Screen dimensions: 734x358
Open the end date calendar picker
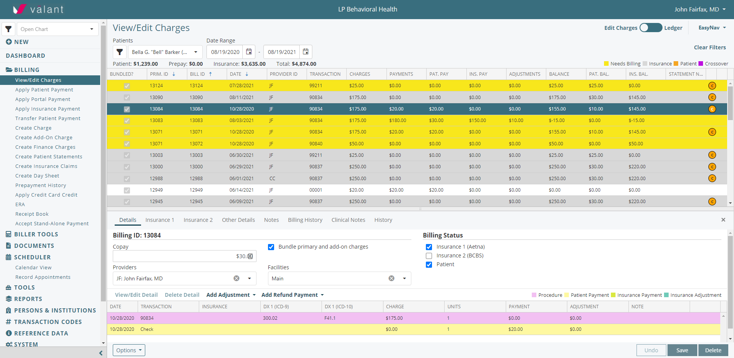click(306, 52)
